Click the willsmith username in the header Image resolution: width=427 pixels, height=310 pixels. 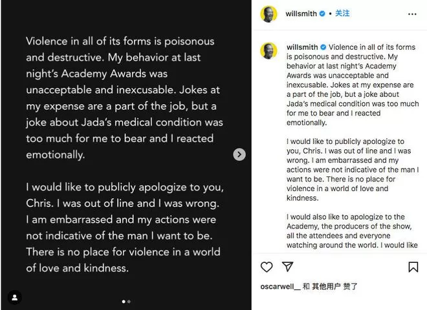click(301, 14)
